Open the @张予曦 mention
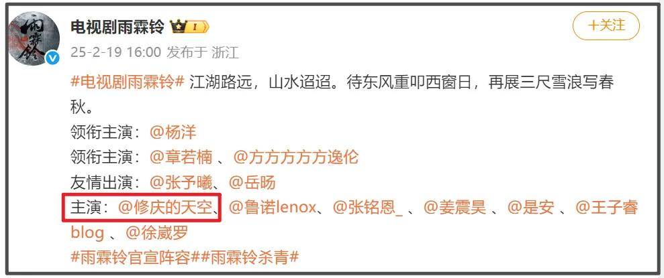 click(181, 182)
